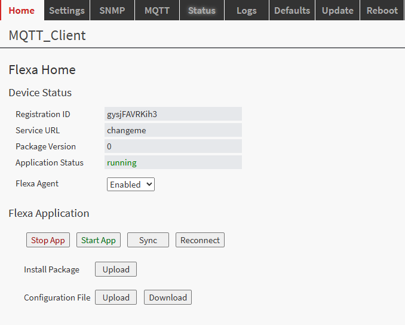Switch to the Settings tab
405x325 pixels.
pos(67,11)
